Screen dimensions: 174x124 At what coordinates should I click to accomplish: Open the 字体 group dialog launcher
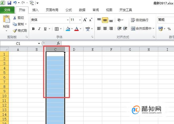(92, 37)
